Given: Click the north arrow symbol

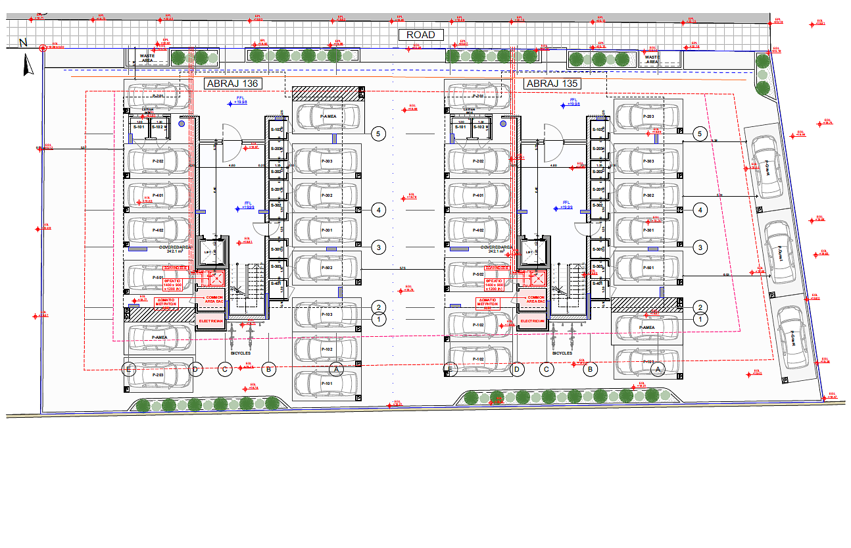Looking at the screenshot, I should (28, 65).
